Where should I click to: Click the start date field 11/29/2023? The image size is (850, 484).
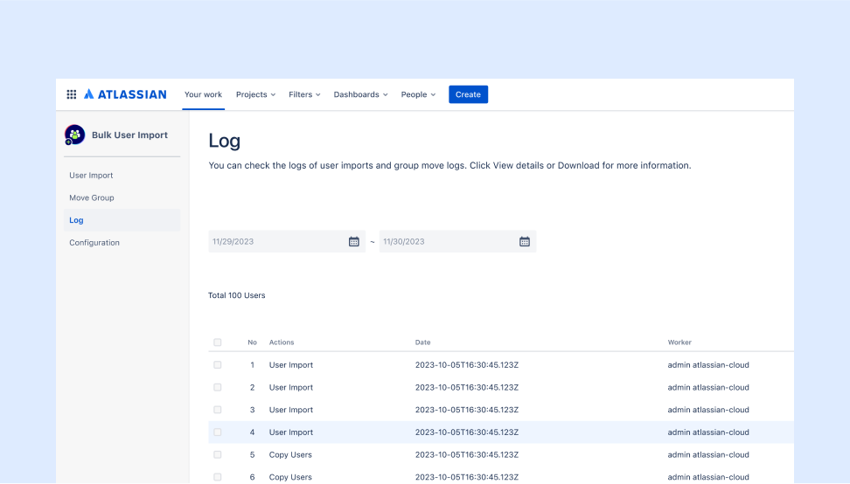pos(287,241)
